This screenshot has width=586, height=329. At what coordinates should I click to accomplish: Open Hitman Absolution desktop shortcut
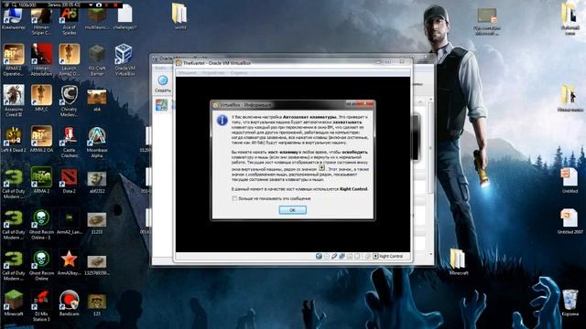(x=41, y=59)
